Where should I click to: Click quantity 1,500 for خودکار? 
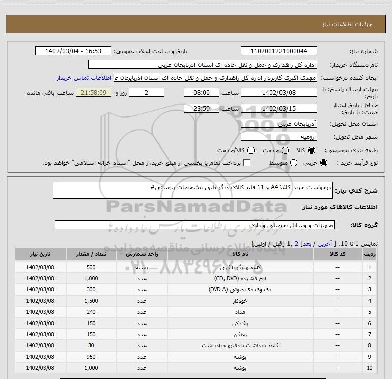pyautogui.click(x=91, y=301)
